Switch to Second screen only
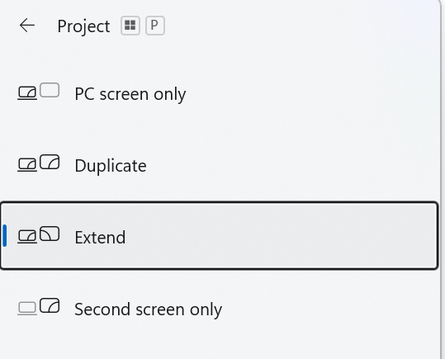 click(148, 309)
